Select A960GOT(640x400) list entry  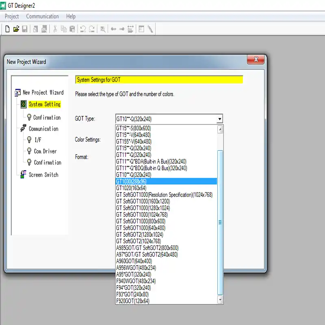click(134, 261)
